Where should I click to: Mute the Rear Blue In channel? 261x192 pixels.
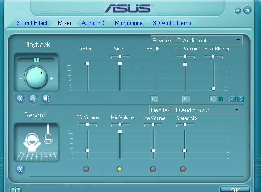(213, 99)
